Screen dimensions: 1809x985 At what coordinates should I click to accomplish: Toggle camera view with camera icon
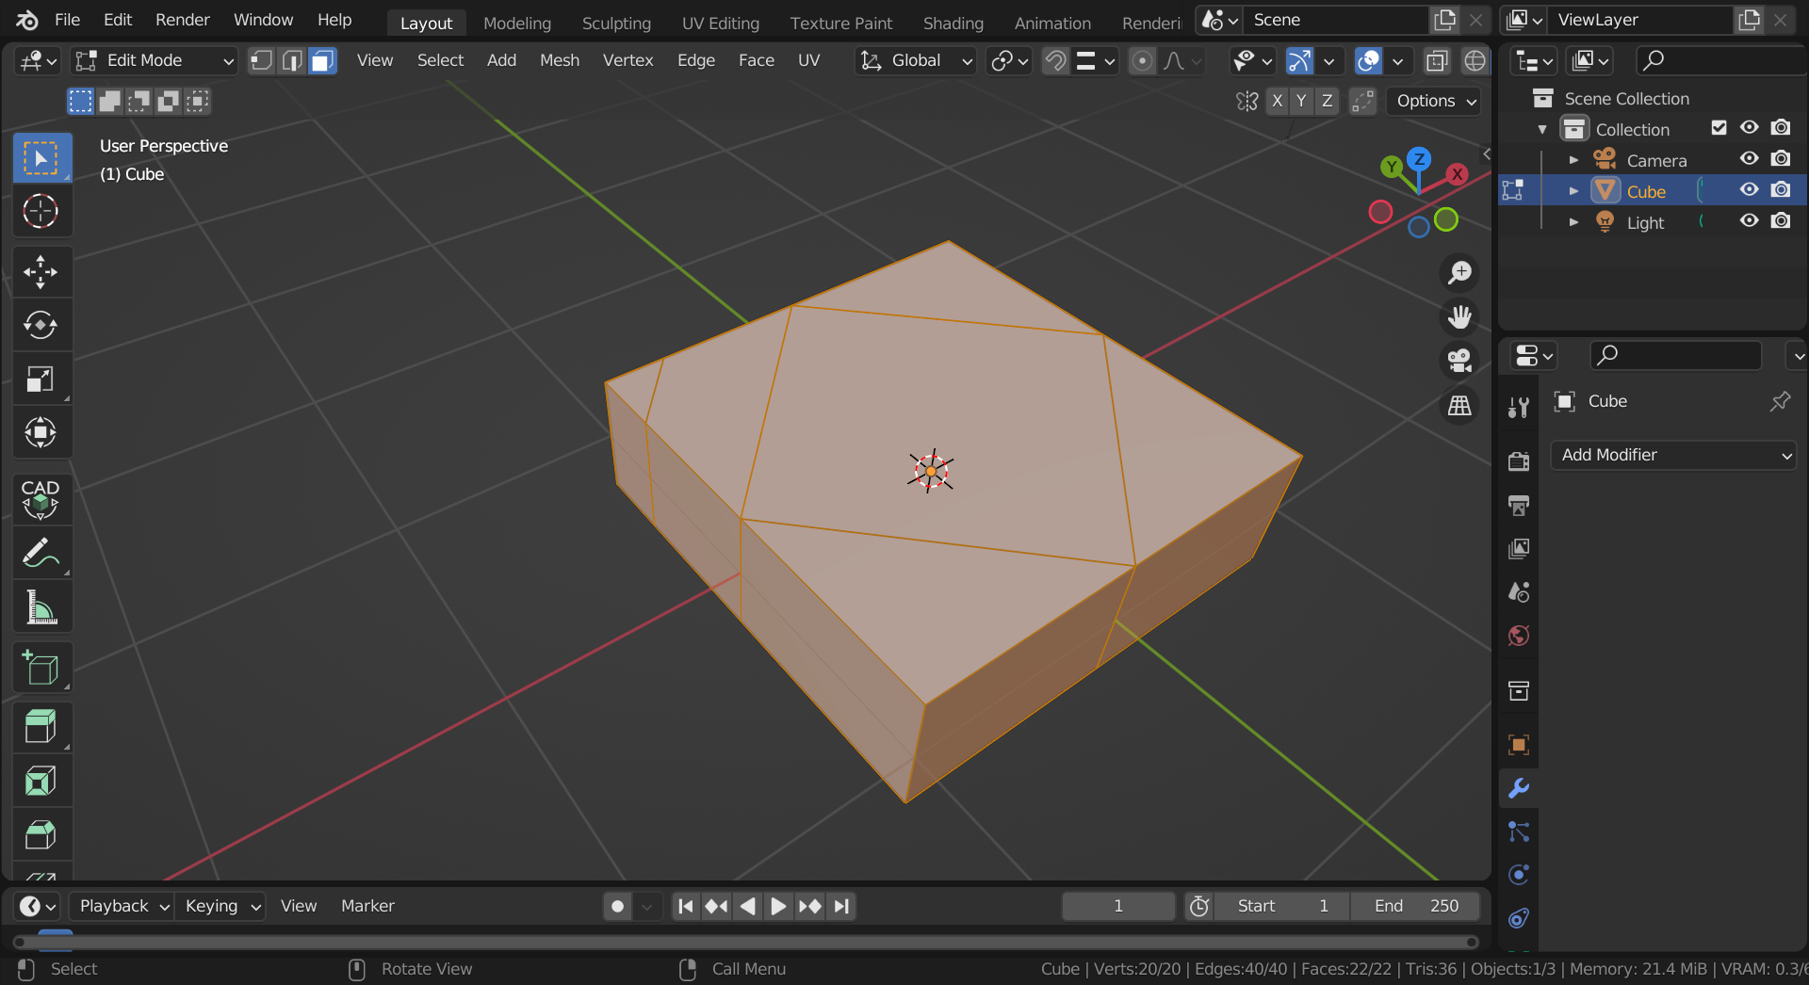click(x=1459, y=361)
